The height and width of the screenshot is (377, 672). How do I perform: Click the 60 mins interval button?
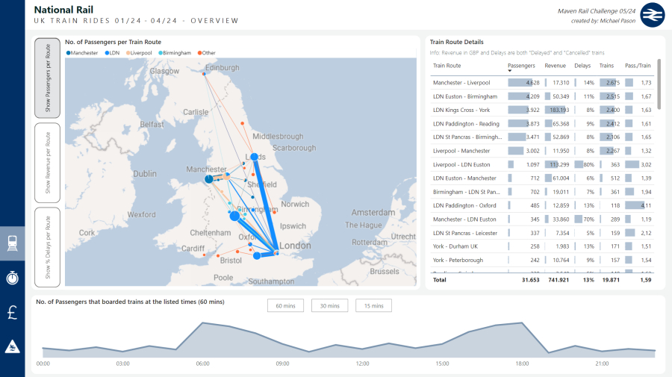284,305
